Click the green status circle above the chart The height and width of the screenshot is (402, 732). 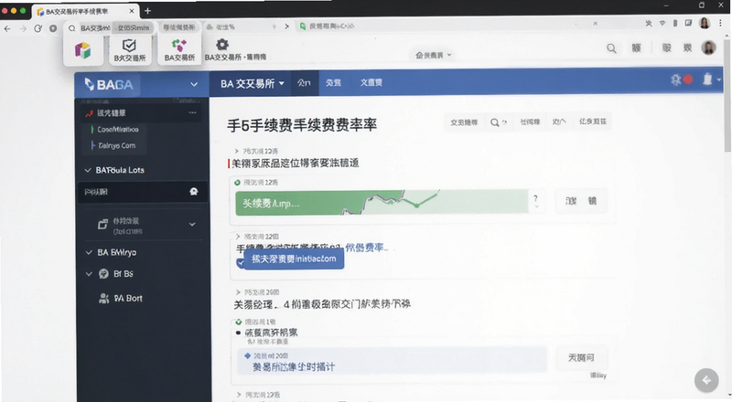pyautogui.click(x=237, y=183)
